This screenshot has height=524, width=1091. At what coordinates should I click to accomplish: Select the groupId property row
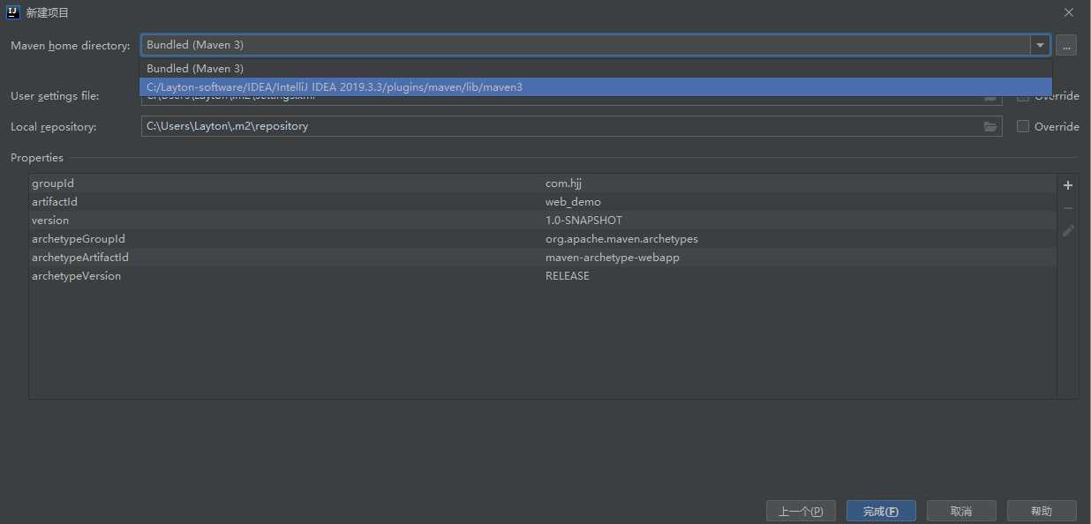[543, 183]
